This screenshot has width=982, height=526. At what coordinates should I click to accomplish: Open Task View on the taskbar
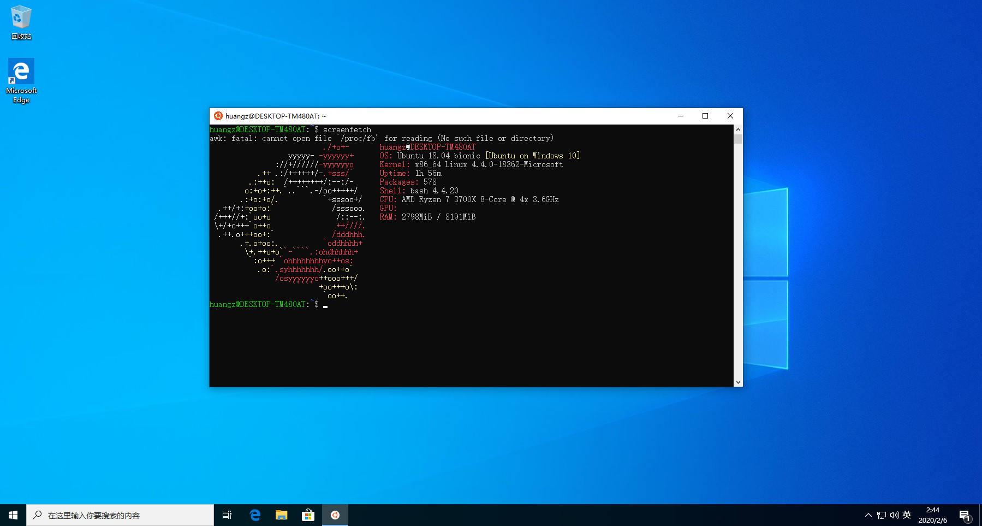click(227, 515)
